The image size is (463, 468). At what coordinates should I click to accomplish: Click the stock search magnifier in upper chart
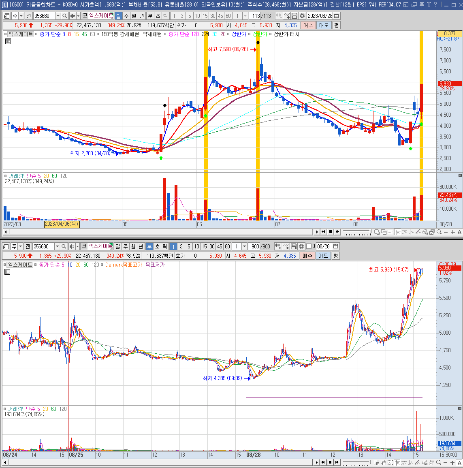(65, 16)
